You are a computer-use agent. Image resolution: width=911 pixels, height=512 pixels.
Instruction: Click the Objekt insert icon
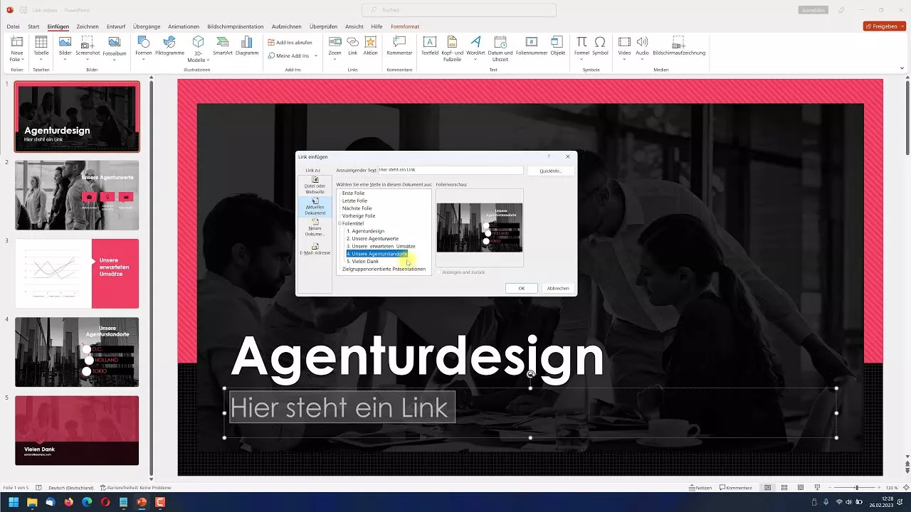click(x=557, y=42)
